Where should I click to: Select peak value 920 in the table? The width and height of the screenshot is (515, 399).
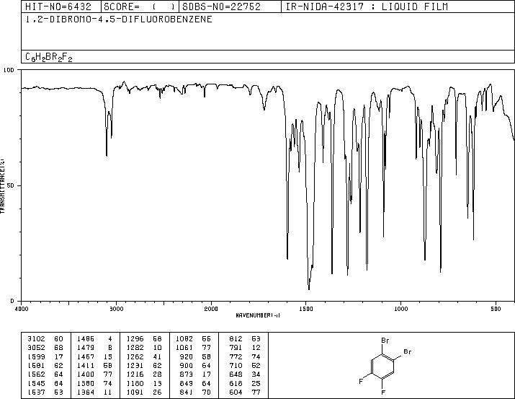(x=187, y=356)
